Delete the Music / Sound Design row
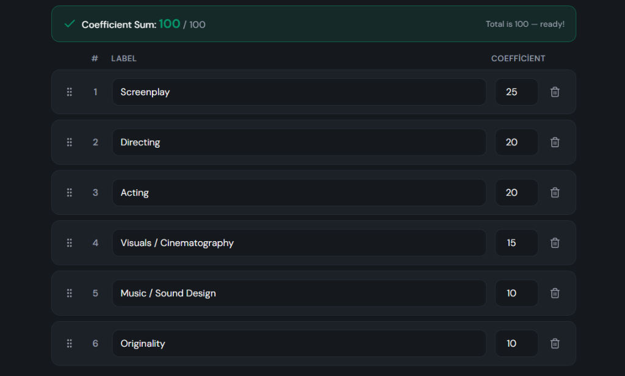 click(x=554, y=293)
